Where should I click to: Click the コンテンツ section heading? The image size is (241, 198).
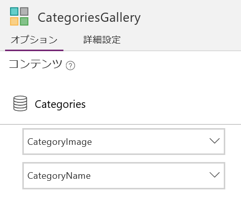36,64
